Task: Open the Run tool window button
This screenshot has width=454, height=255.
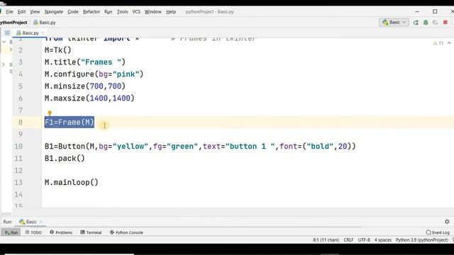Action: tap(11, 232)
